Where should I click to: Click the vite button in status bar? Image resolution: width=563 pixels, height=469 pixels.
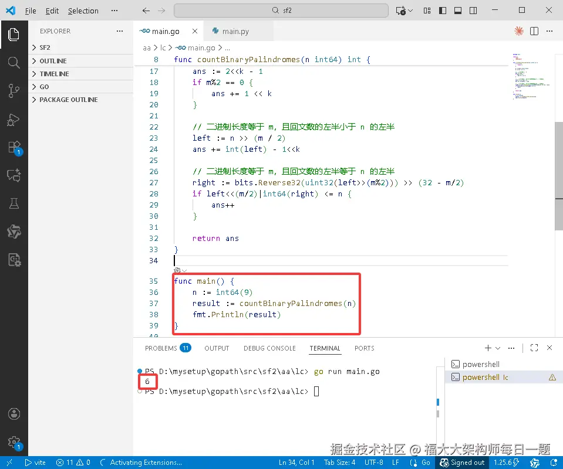point(35,463)
